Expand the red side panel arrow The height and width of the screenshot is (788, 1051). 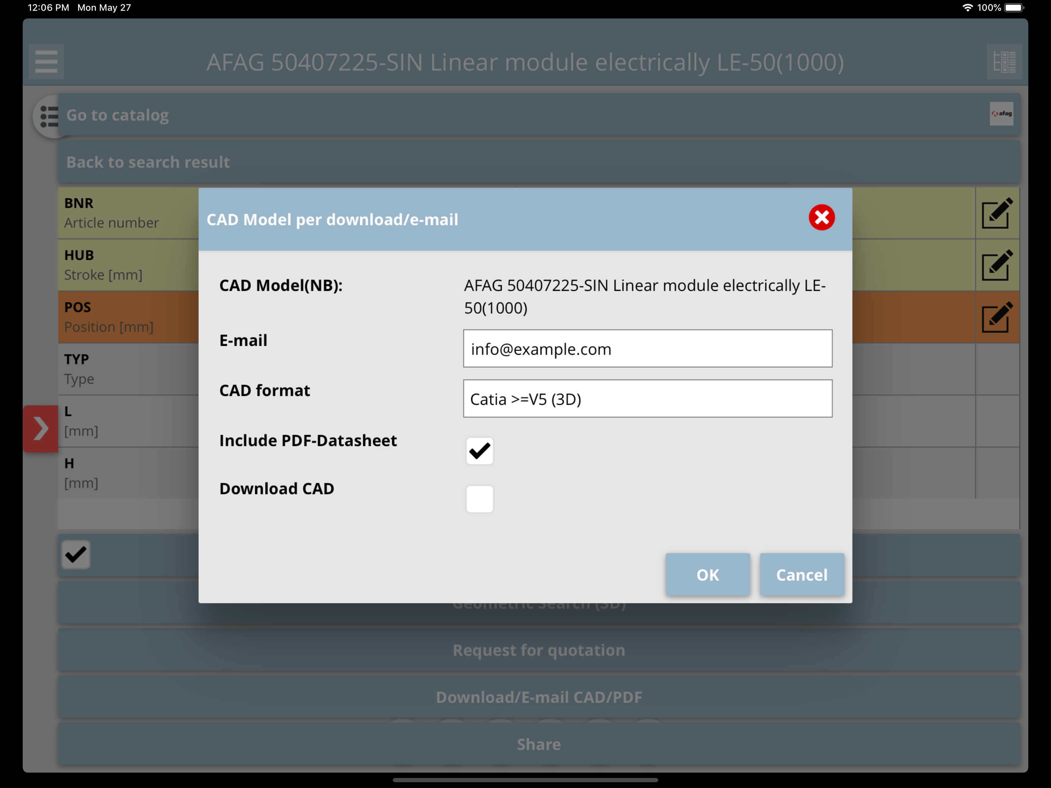click(40, 429)
